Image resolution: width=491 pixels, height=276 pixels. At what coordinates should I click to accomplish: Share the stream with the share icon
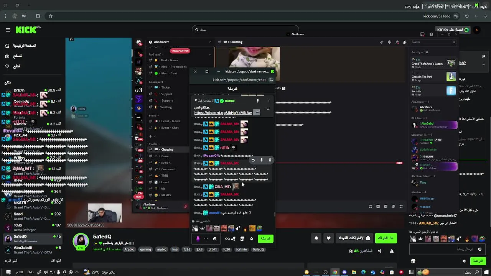coord(379,251)
